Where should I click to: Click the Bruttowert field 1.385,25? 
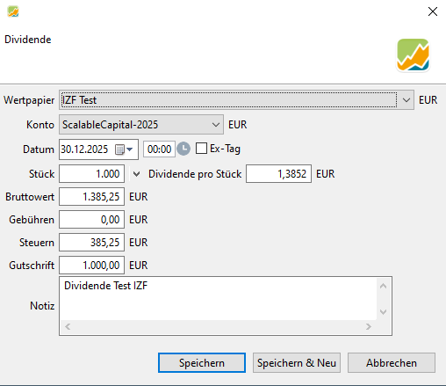click(91, 197)
